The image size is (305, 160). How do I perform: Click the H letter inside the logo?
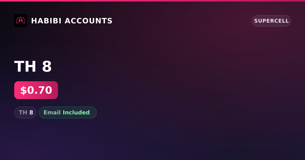21,21
